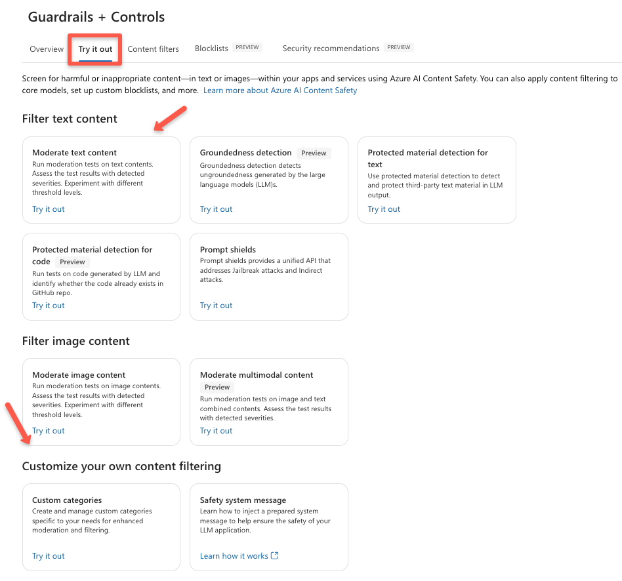622x581 pixels.
Task: Try out Moderate multimodal content
Action: (216, 430)
